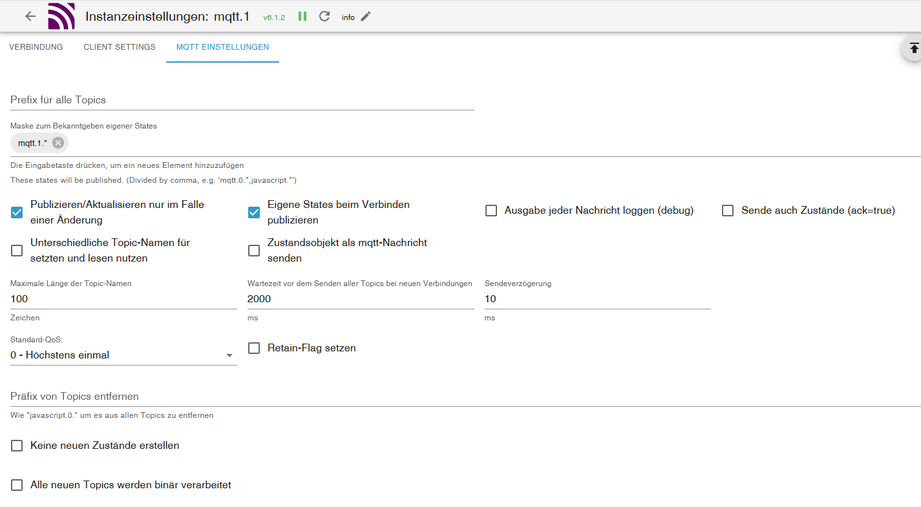Open the Standard-QoS dropdown
Image resolution: width=921 pixels, height=507 pixels.
click(x=123, y=355)
